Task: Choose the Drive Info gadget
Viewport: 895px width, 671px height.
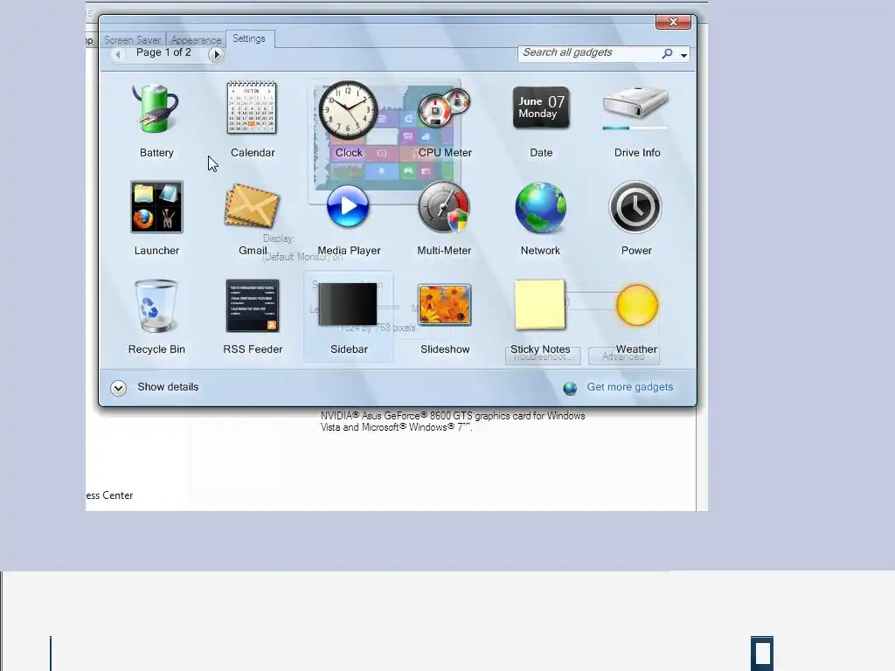Action: (x=635, y=107)
